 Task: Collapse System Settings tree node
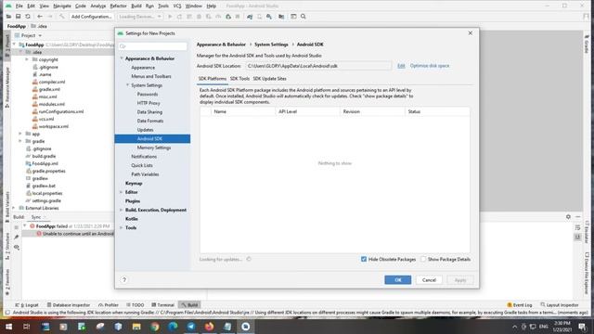[128, 85]
